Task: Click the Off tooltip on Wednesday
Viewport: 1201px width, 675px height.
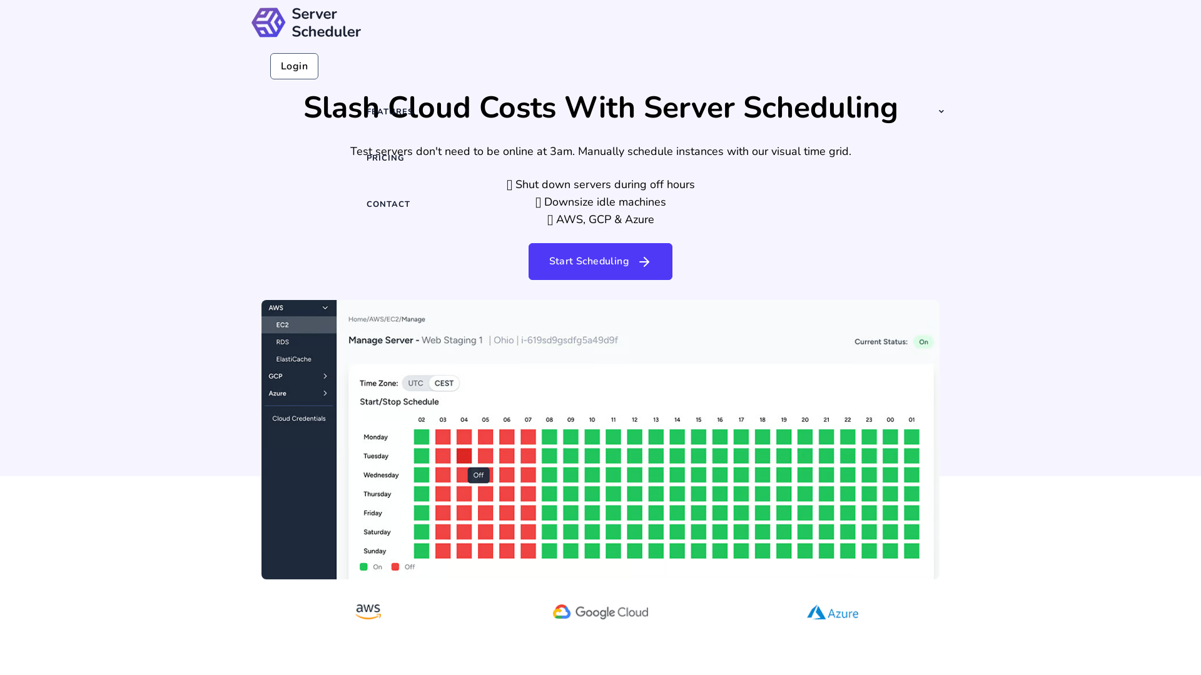Action: click(x=479, y=476)
